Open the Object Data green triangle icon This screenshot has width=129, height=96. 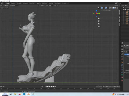click(x=122, y=75)
